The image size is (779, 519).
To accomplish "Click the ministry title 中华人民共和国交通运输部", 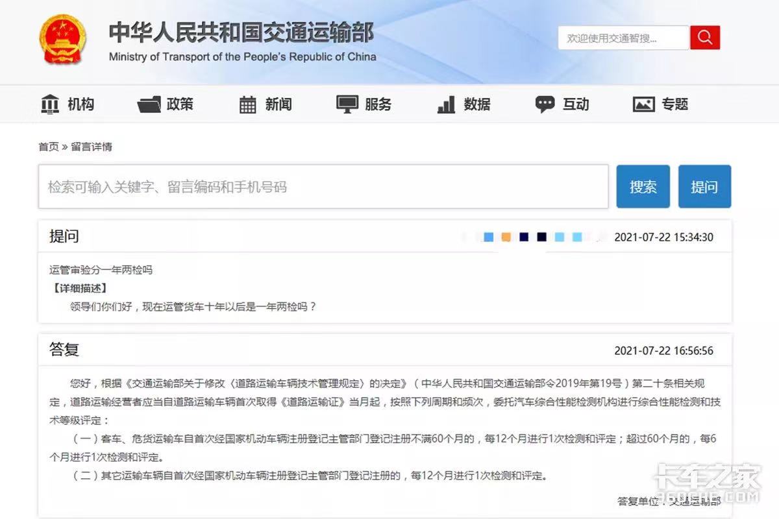I will 241,32.
